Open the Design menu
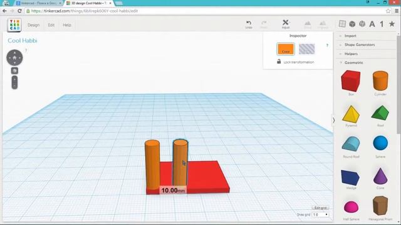Image resolution: width=401 pixels, height=225 pixels. (33, 25)
